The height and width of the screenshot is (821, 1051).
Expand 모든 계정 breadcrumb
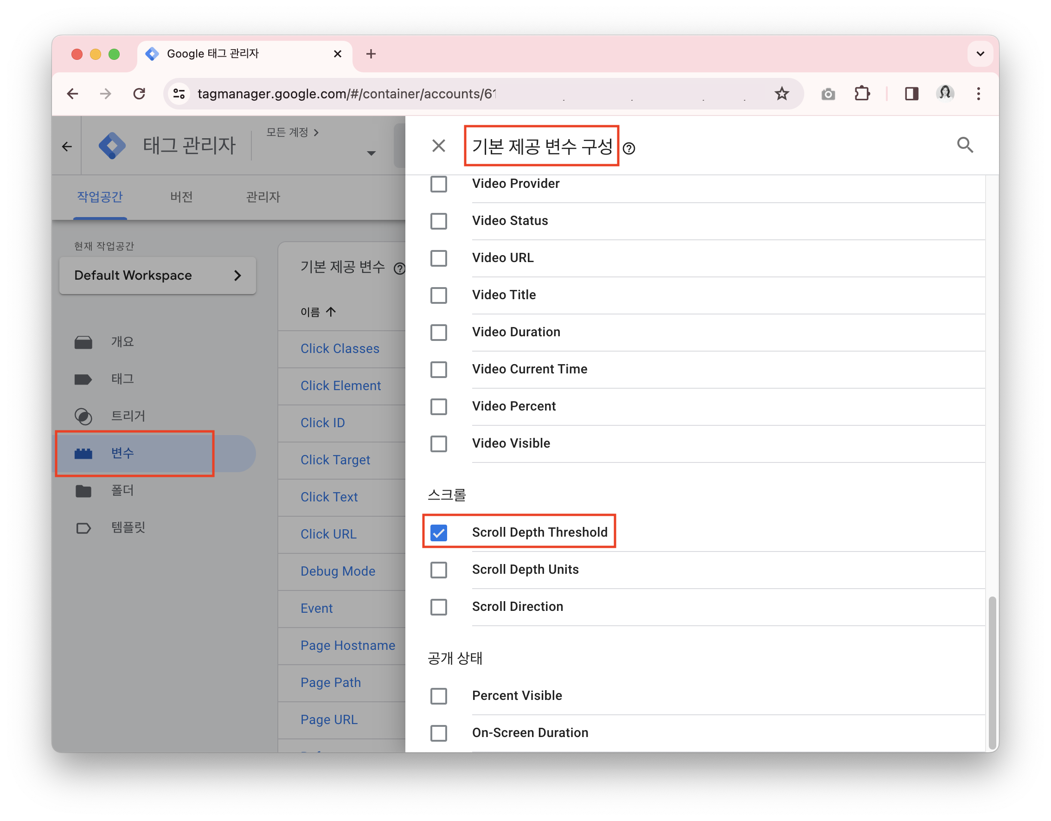click(292, 132)
